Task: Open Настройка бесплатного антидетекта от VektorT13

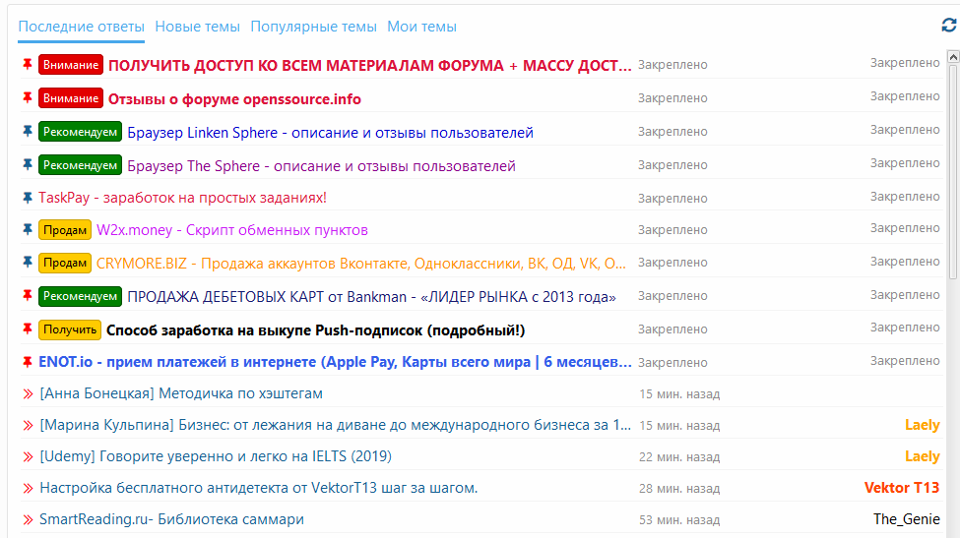Action: click(x=258, y=488)
